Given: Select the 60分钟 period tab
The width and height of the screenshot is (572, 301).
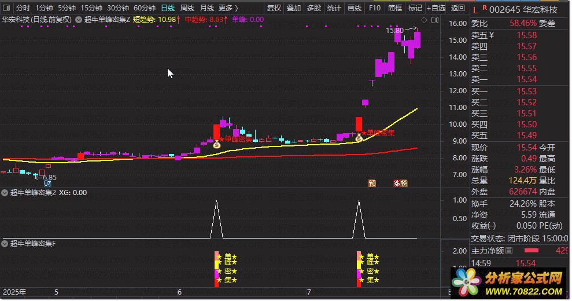Looking at the screenshot, I should click(145, 8).
